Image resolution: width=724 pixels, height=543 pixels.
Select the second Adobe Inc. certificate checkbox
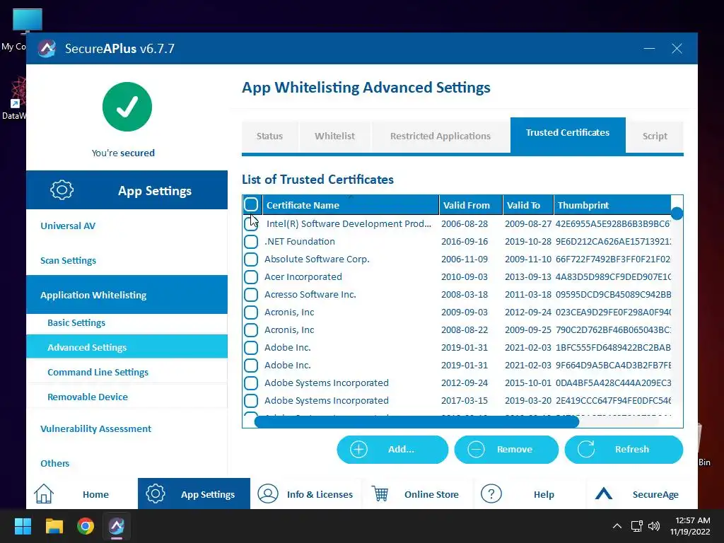251,366
